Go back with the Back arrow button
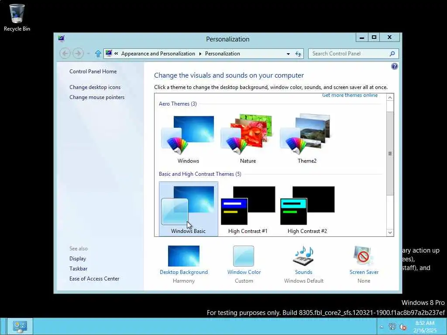 tap(65, 53)
